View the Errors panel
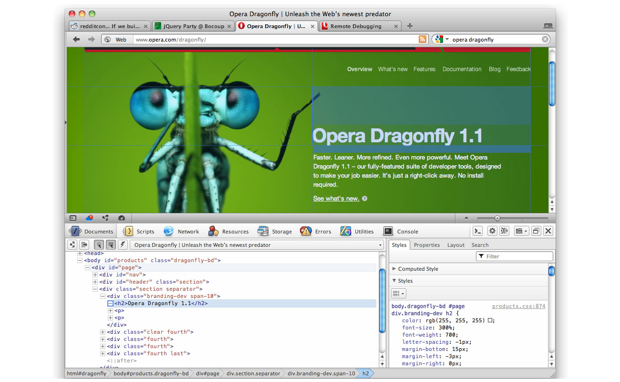This screenshot has width=620, height=382. click(316, 231)
